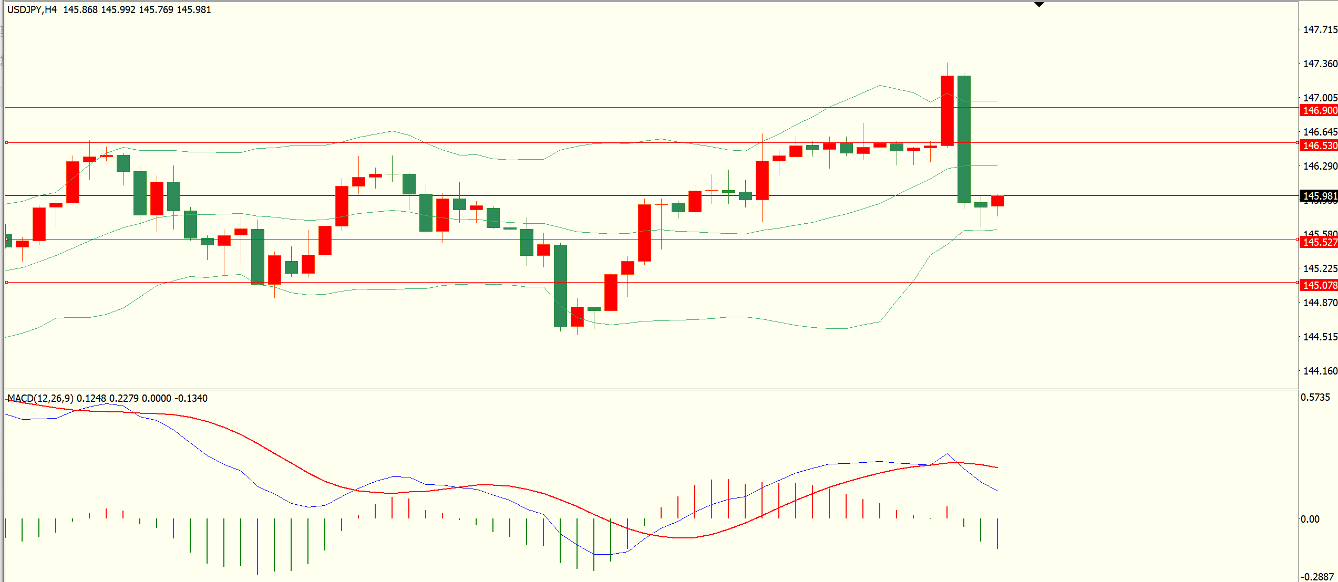Click the 0.5735 MACD scale value
The height and width of the screenshot is (582, 1338).
tap(1315, 397)
